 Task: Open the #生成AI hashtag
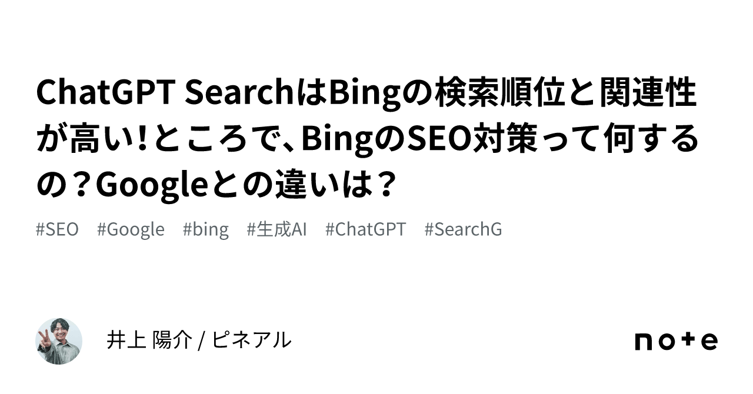pyautogui.click(x=276, y=229)
